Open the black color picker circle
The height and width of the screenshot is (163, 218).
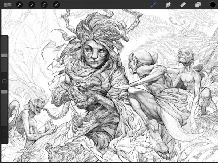click(x=212, y=5)
